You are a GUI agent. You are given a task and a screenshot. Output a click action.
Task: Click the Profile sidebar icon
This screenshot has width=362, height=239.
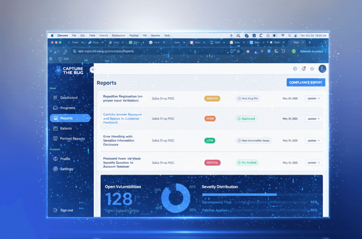56,159
